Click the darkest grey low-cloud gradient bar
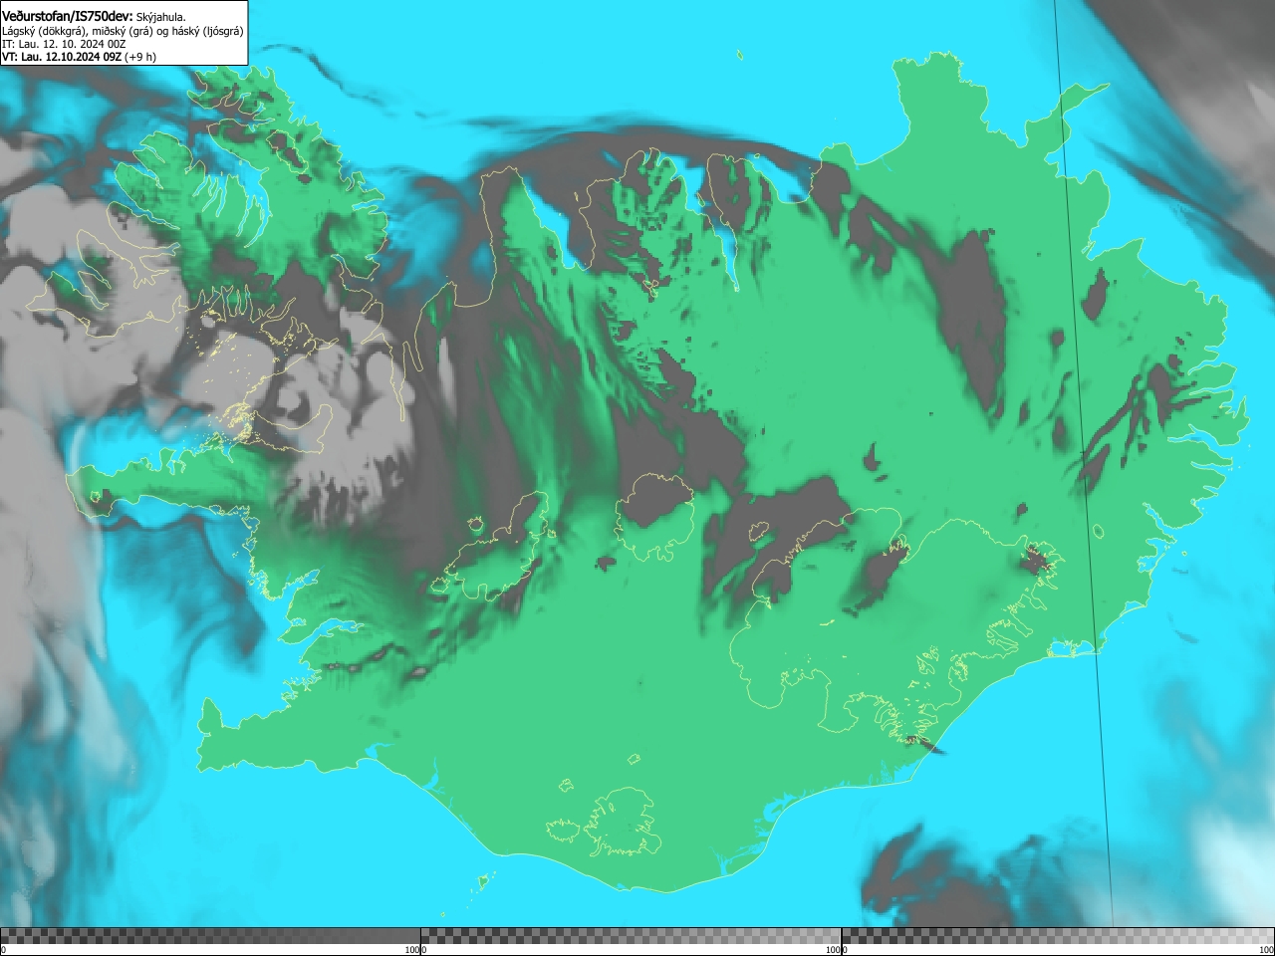Viewport: 1275px width, 956px height. coord(210,936)
